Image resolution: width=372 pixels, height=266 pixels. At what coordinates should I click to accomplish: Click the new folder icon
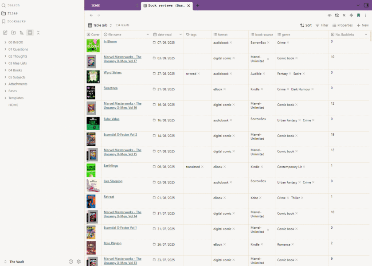tap(13, 33)
